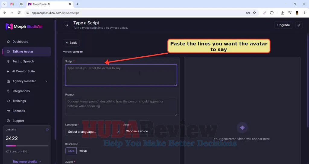Click the Upgrade button
The image size is (309, 164).
[283, 25]
